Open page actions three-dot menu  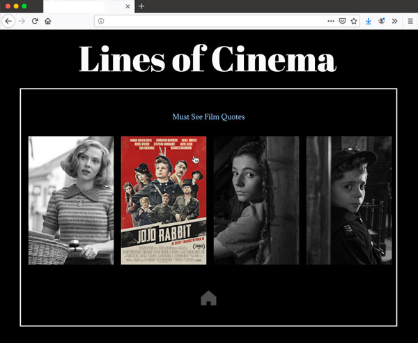pos(330,21)
